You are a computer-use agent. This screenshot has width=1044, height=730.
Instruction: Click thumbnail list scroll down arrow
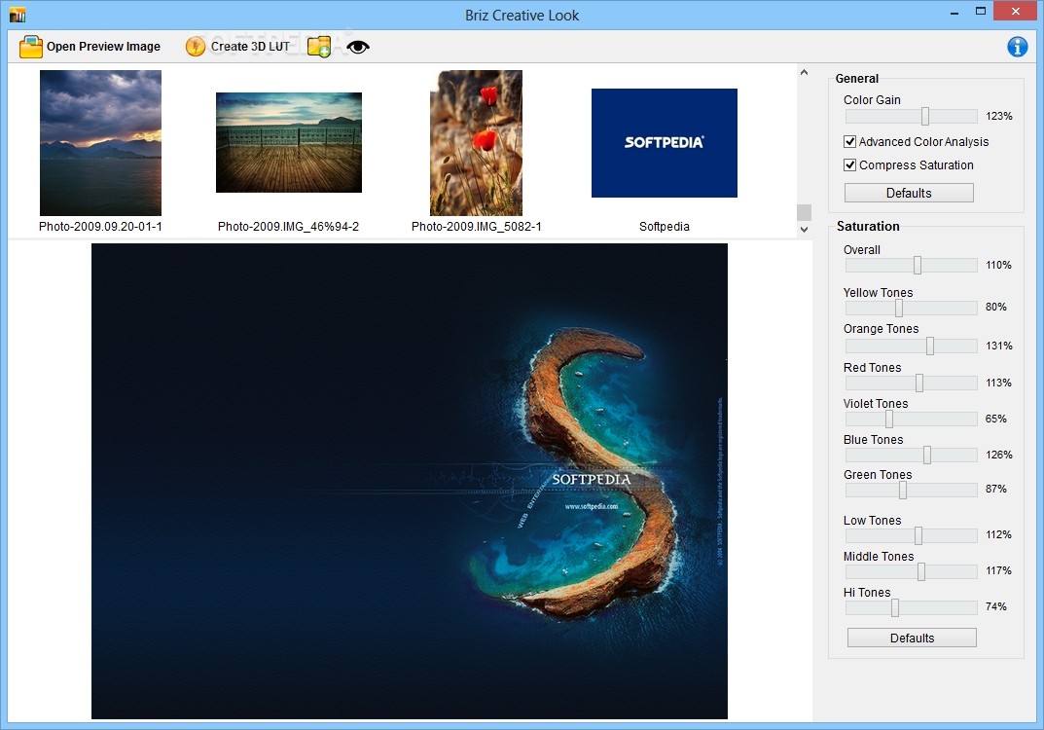(x=805, y=229)
